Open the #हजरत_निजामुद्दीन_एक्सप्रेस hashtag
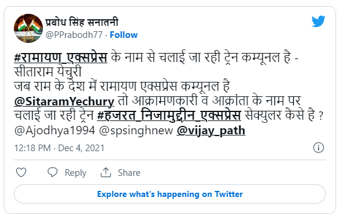The height and width of the screenshot is (218, 347). (169, 116)
